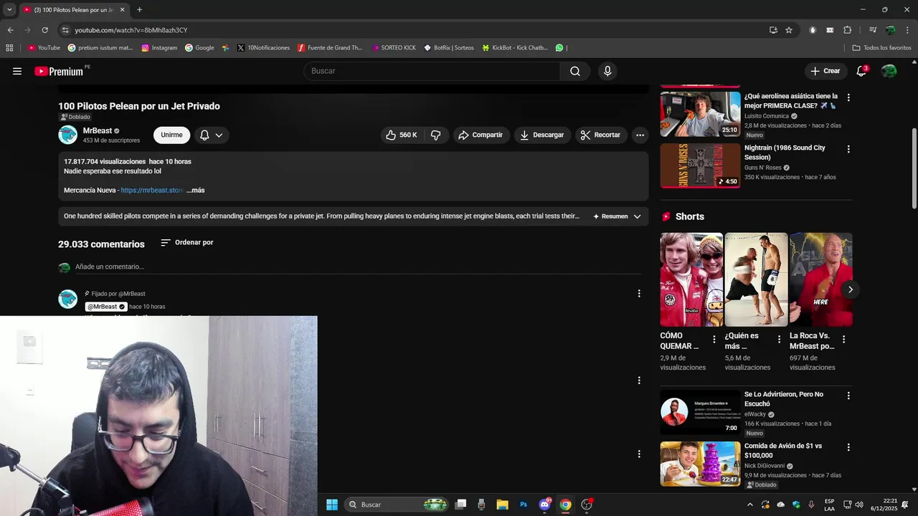This screenshot has height=516, width=918.
Task: Open BotRix | Sorteos bookmark
Action: pos(449,48)
